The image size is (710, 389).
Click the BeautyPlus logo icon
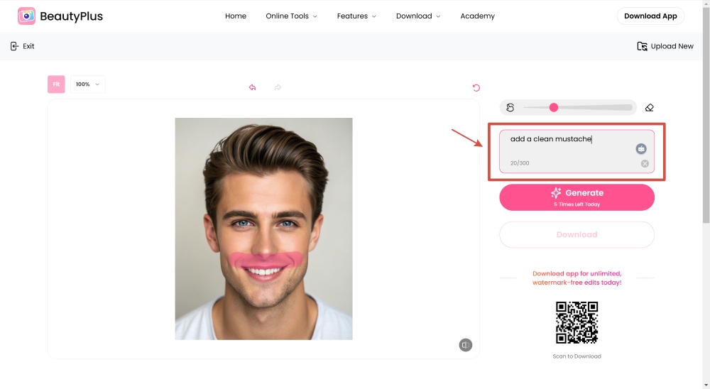[26, 16]
